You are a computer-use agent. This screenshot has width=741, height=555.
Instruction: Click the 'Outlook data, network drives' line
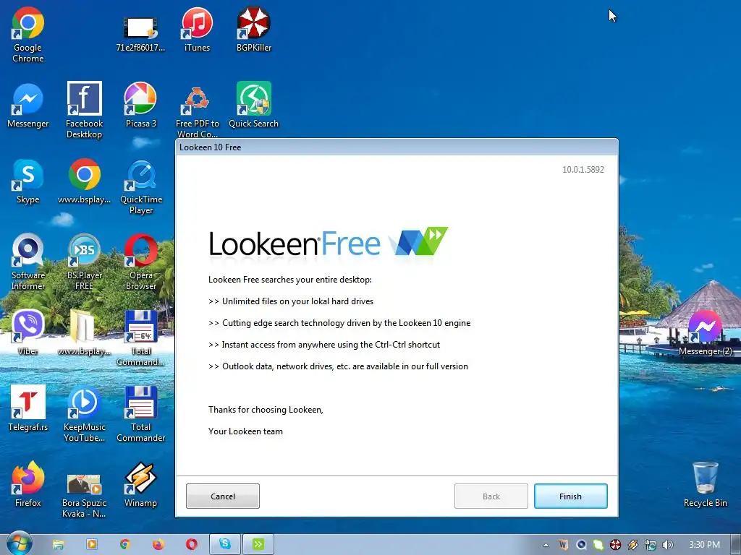[339, 366]
